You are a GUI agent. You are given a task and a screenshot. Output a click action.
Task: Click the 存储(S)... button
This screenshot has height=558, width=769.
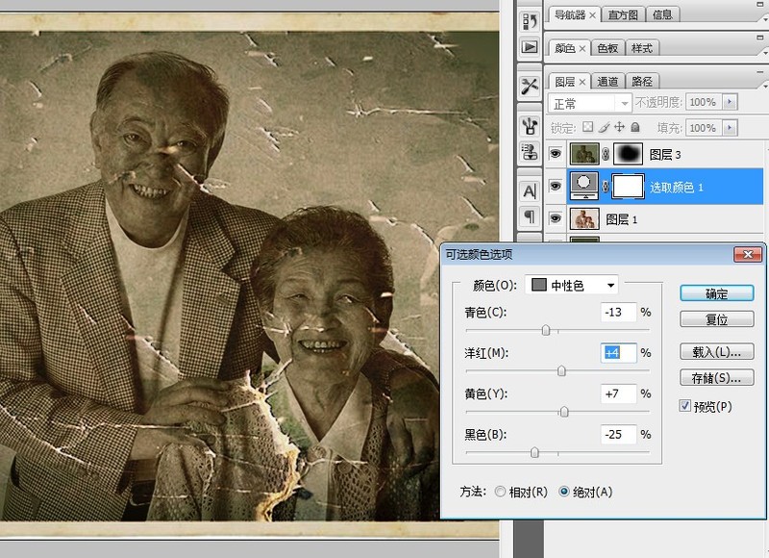[716, 378]
